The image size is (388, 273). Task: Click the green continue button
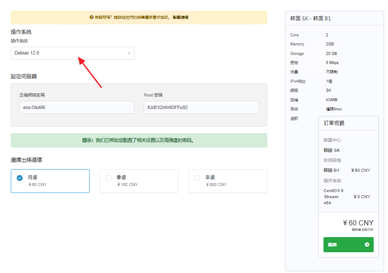point(349,244)
